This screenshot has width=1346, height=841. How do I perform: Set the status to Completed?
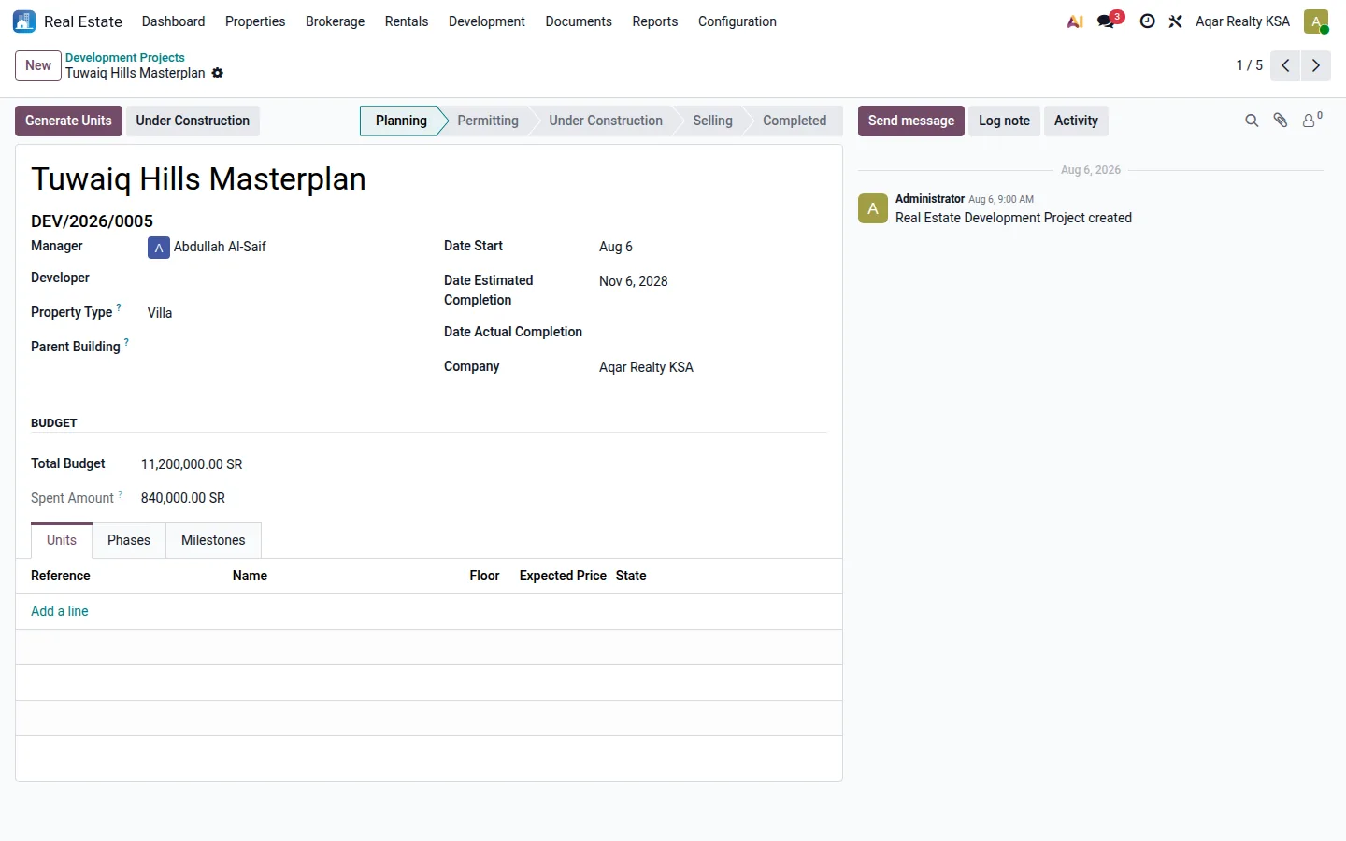(x=795, y=121)
